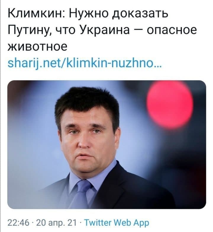213x232 pixels.
Task: Click the date 20 апр. 21
Action: (57, 223)
